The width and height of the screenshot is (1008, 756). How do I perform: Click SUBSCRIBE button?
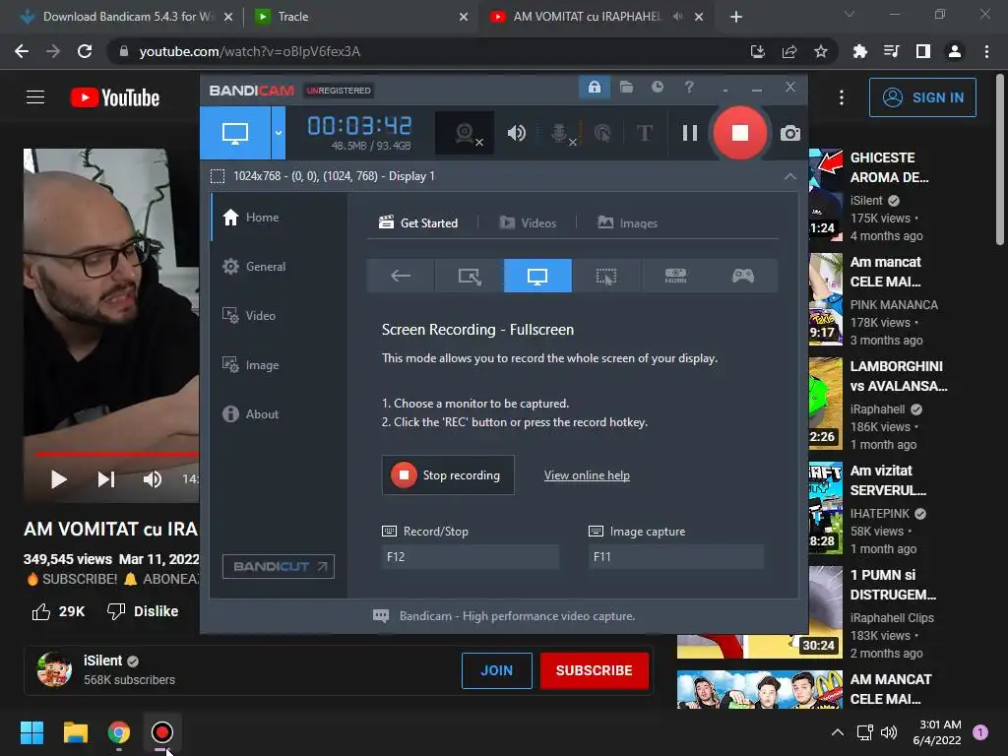(x=594, y=670)
